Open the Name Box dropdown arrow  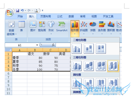37,45
